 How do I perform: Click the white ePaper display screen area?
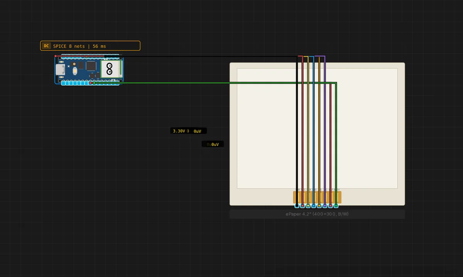coord(317,128)
